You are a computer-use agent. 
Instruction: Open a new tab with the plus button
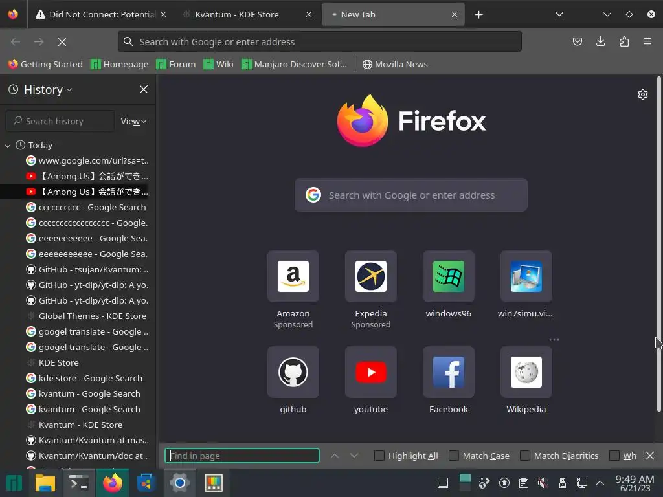[x=478, y=15]
